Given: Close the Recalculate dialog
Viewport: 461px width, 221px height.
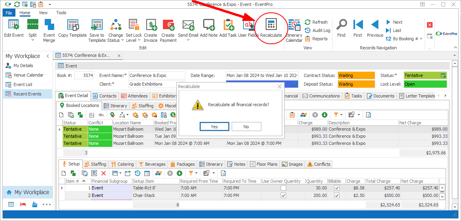Looking at the screenshot, I should pos(279,86).
